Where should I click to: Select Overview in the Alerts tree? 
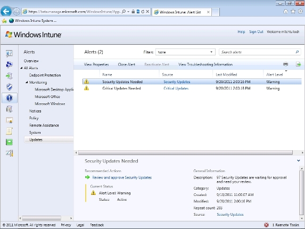(31, 61)
